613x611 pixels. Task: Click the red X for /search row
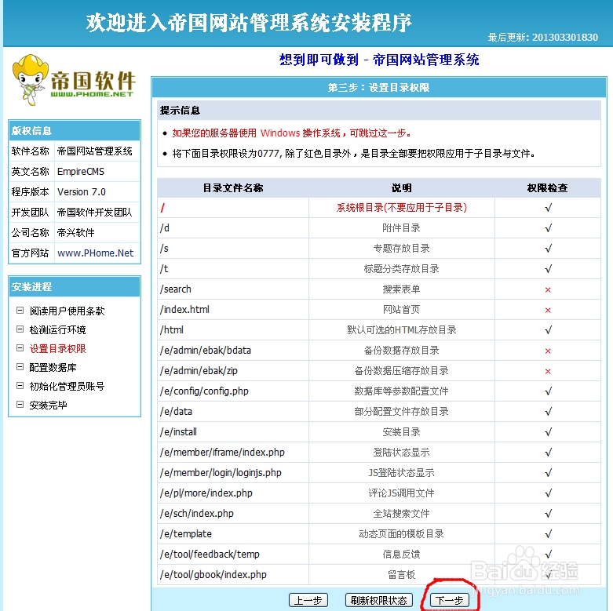pos(548,290)
